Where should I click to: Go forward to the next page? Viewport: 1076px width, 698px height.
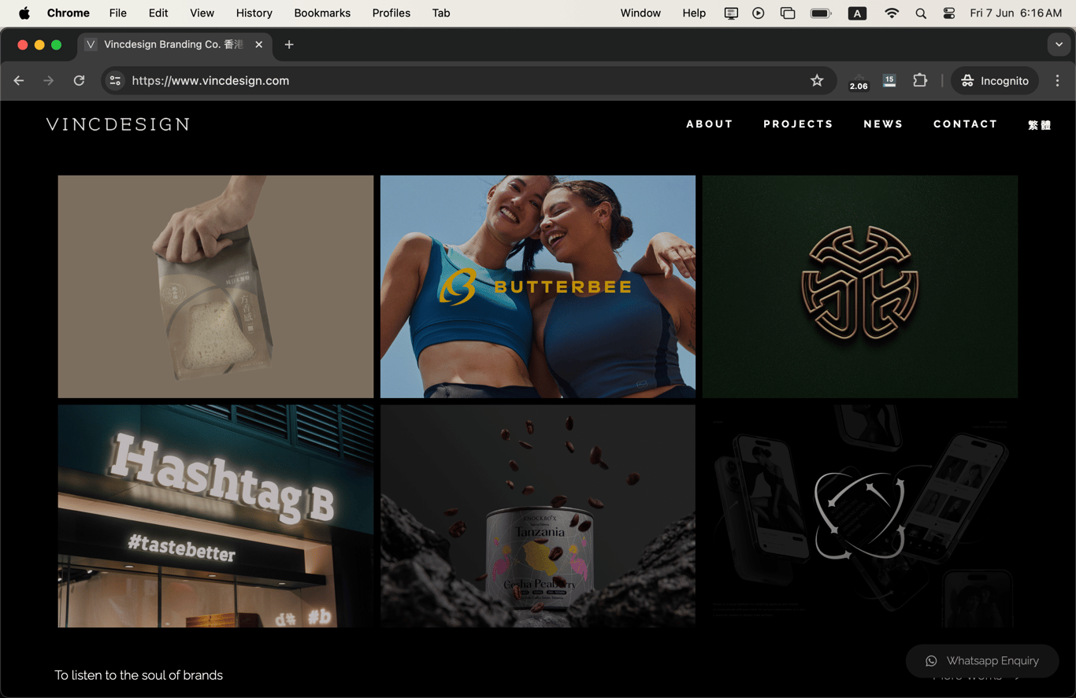click(x=49, y=80)
